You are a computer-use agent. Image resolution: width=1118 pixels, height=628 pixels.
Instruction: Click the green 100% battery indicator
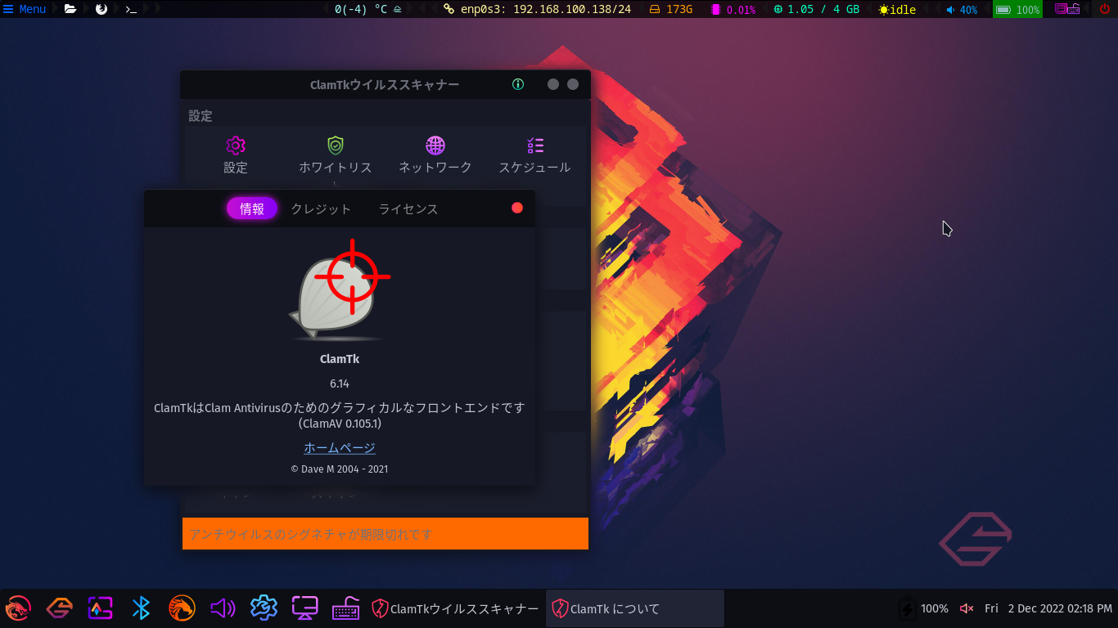pyautogui.click(x=1017, y=10)
